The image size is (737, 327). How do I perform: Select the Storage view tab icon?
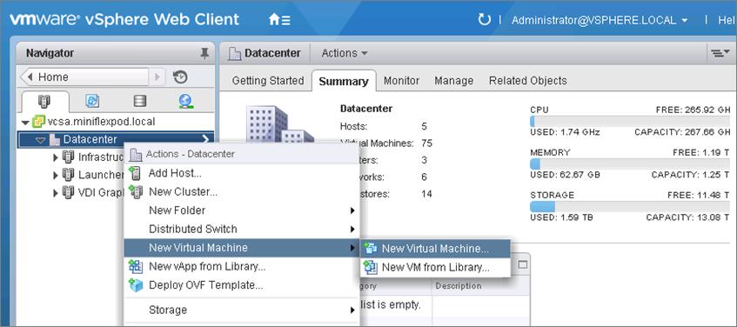pyautogui.click(x=139, y=102)
